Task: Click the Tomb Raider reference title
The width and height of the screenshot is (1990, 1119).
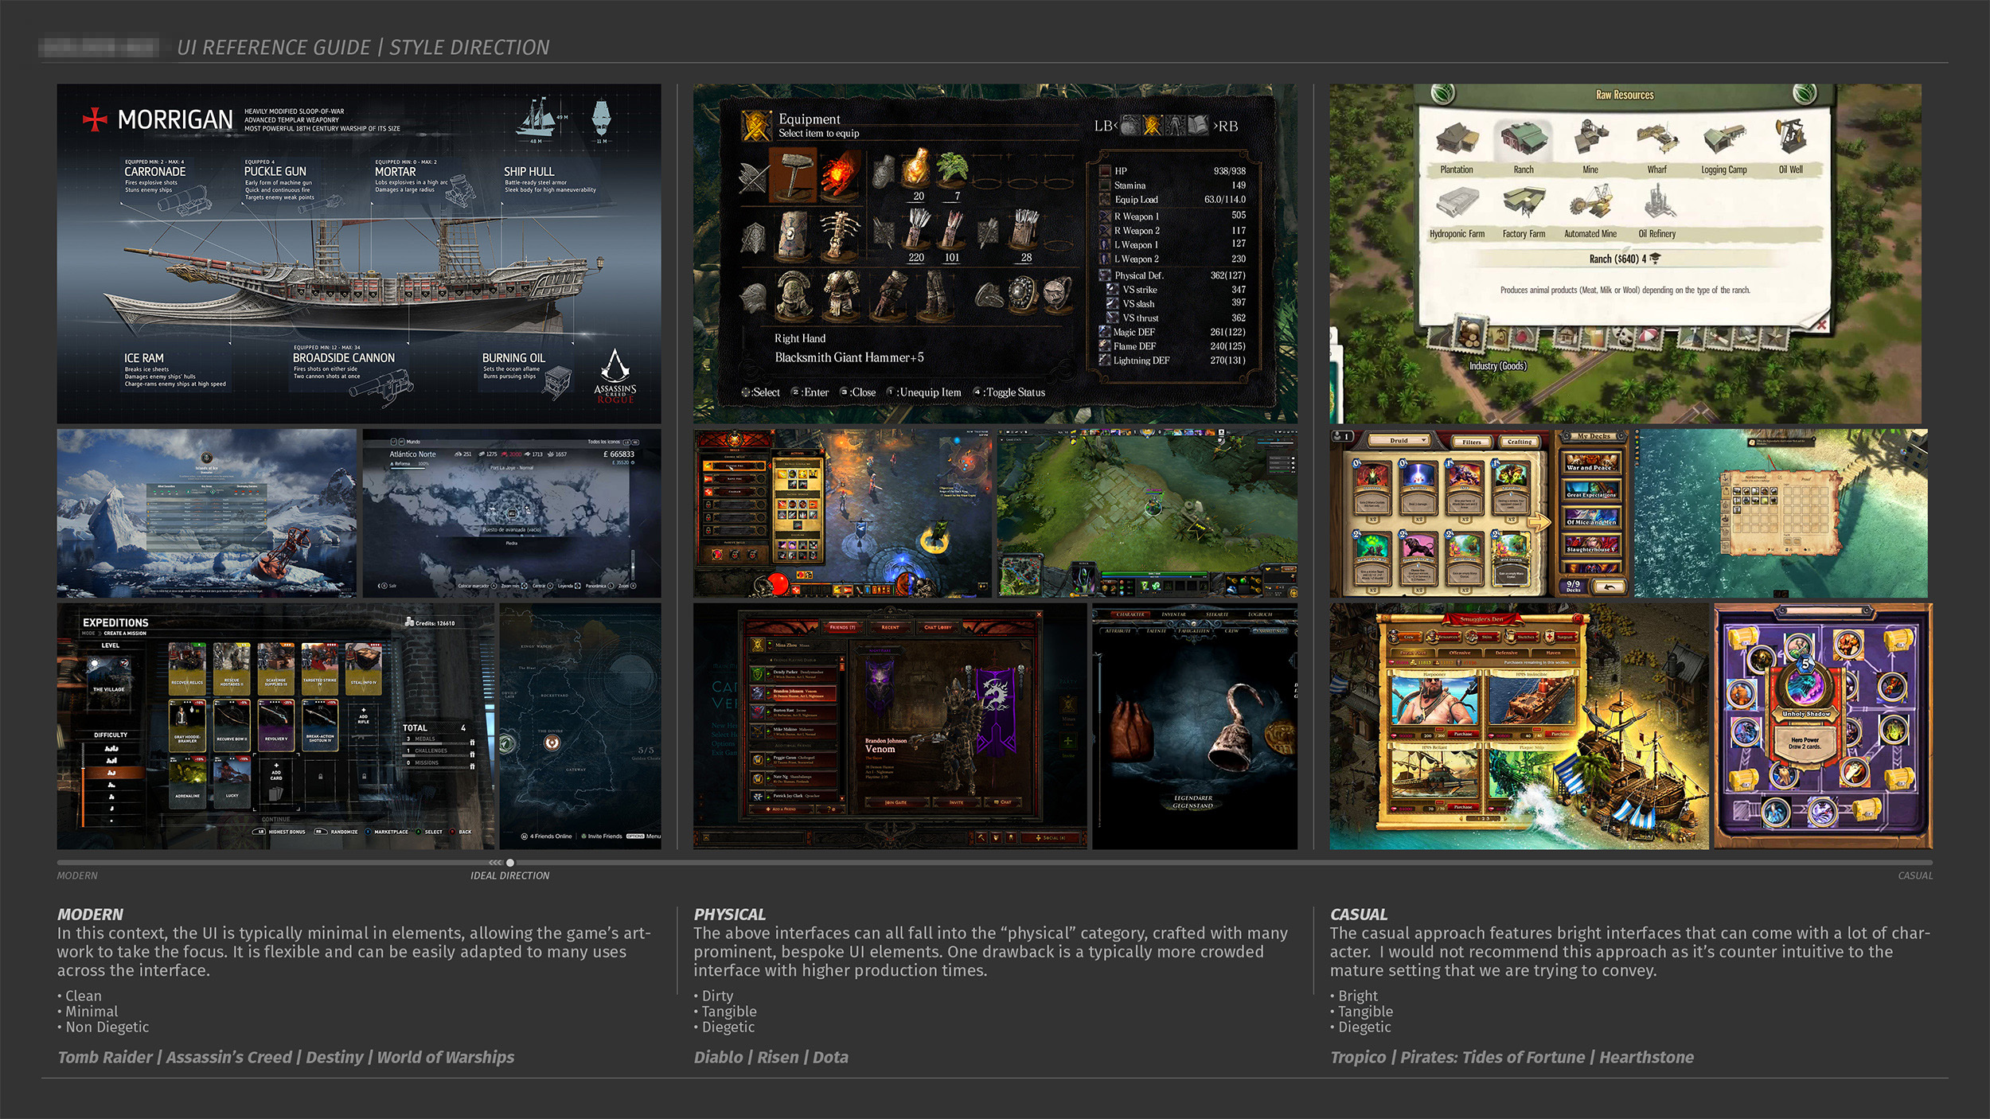Action: pos(104,1057)
